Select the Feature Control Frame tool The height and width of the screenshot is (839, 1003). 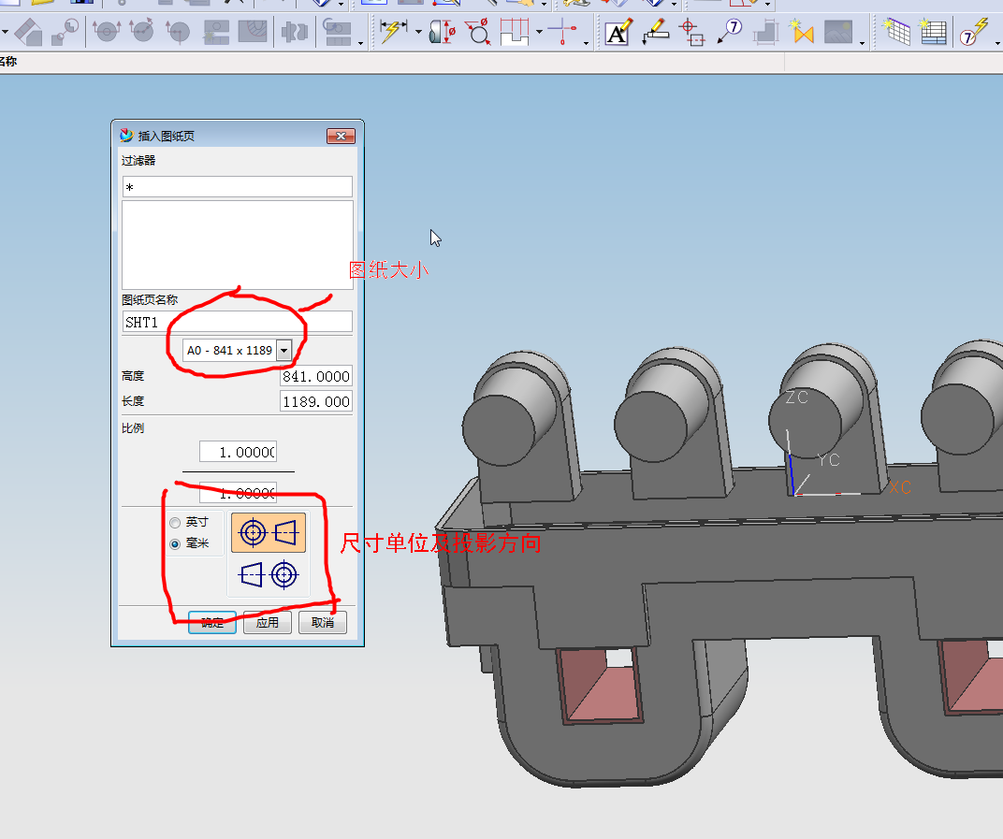[655, 31]
